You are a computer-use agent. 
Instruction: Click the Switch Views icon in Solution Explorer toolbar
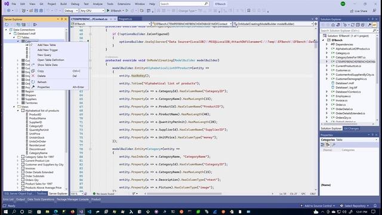coord(338,25)
